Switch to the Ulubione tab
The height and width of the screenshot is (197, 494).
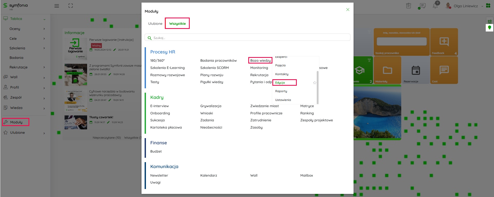click(x=155, y=23)
